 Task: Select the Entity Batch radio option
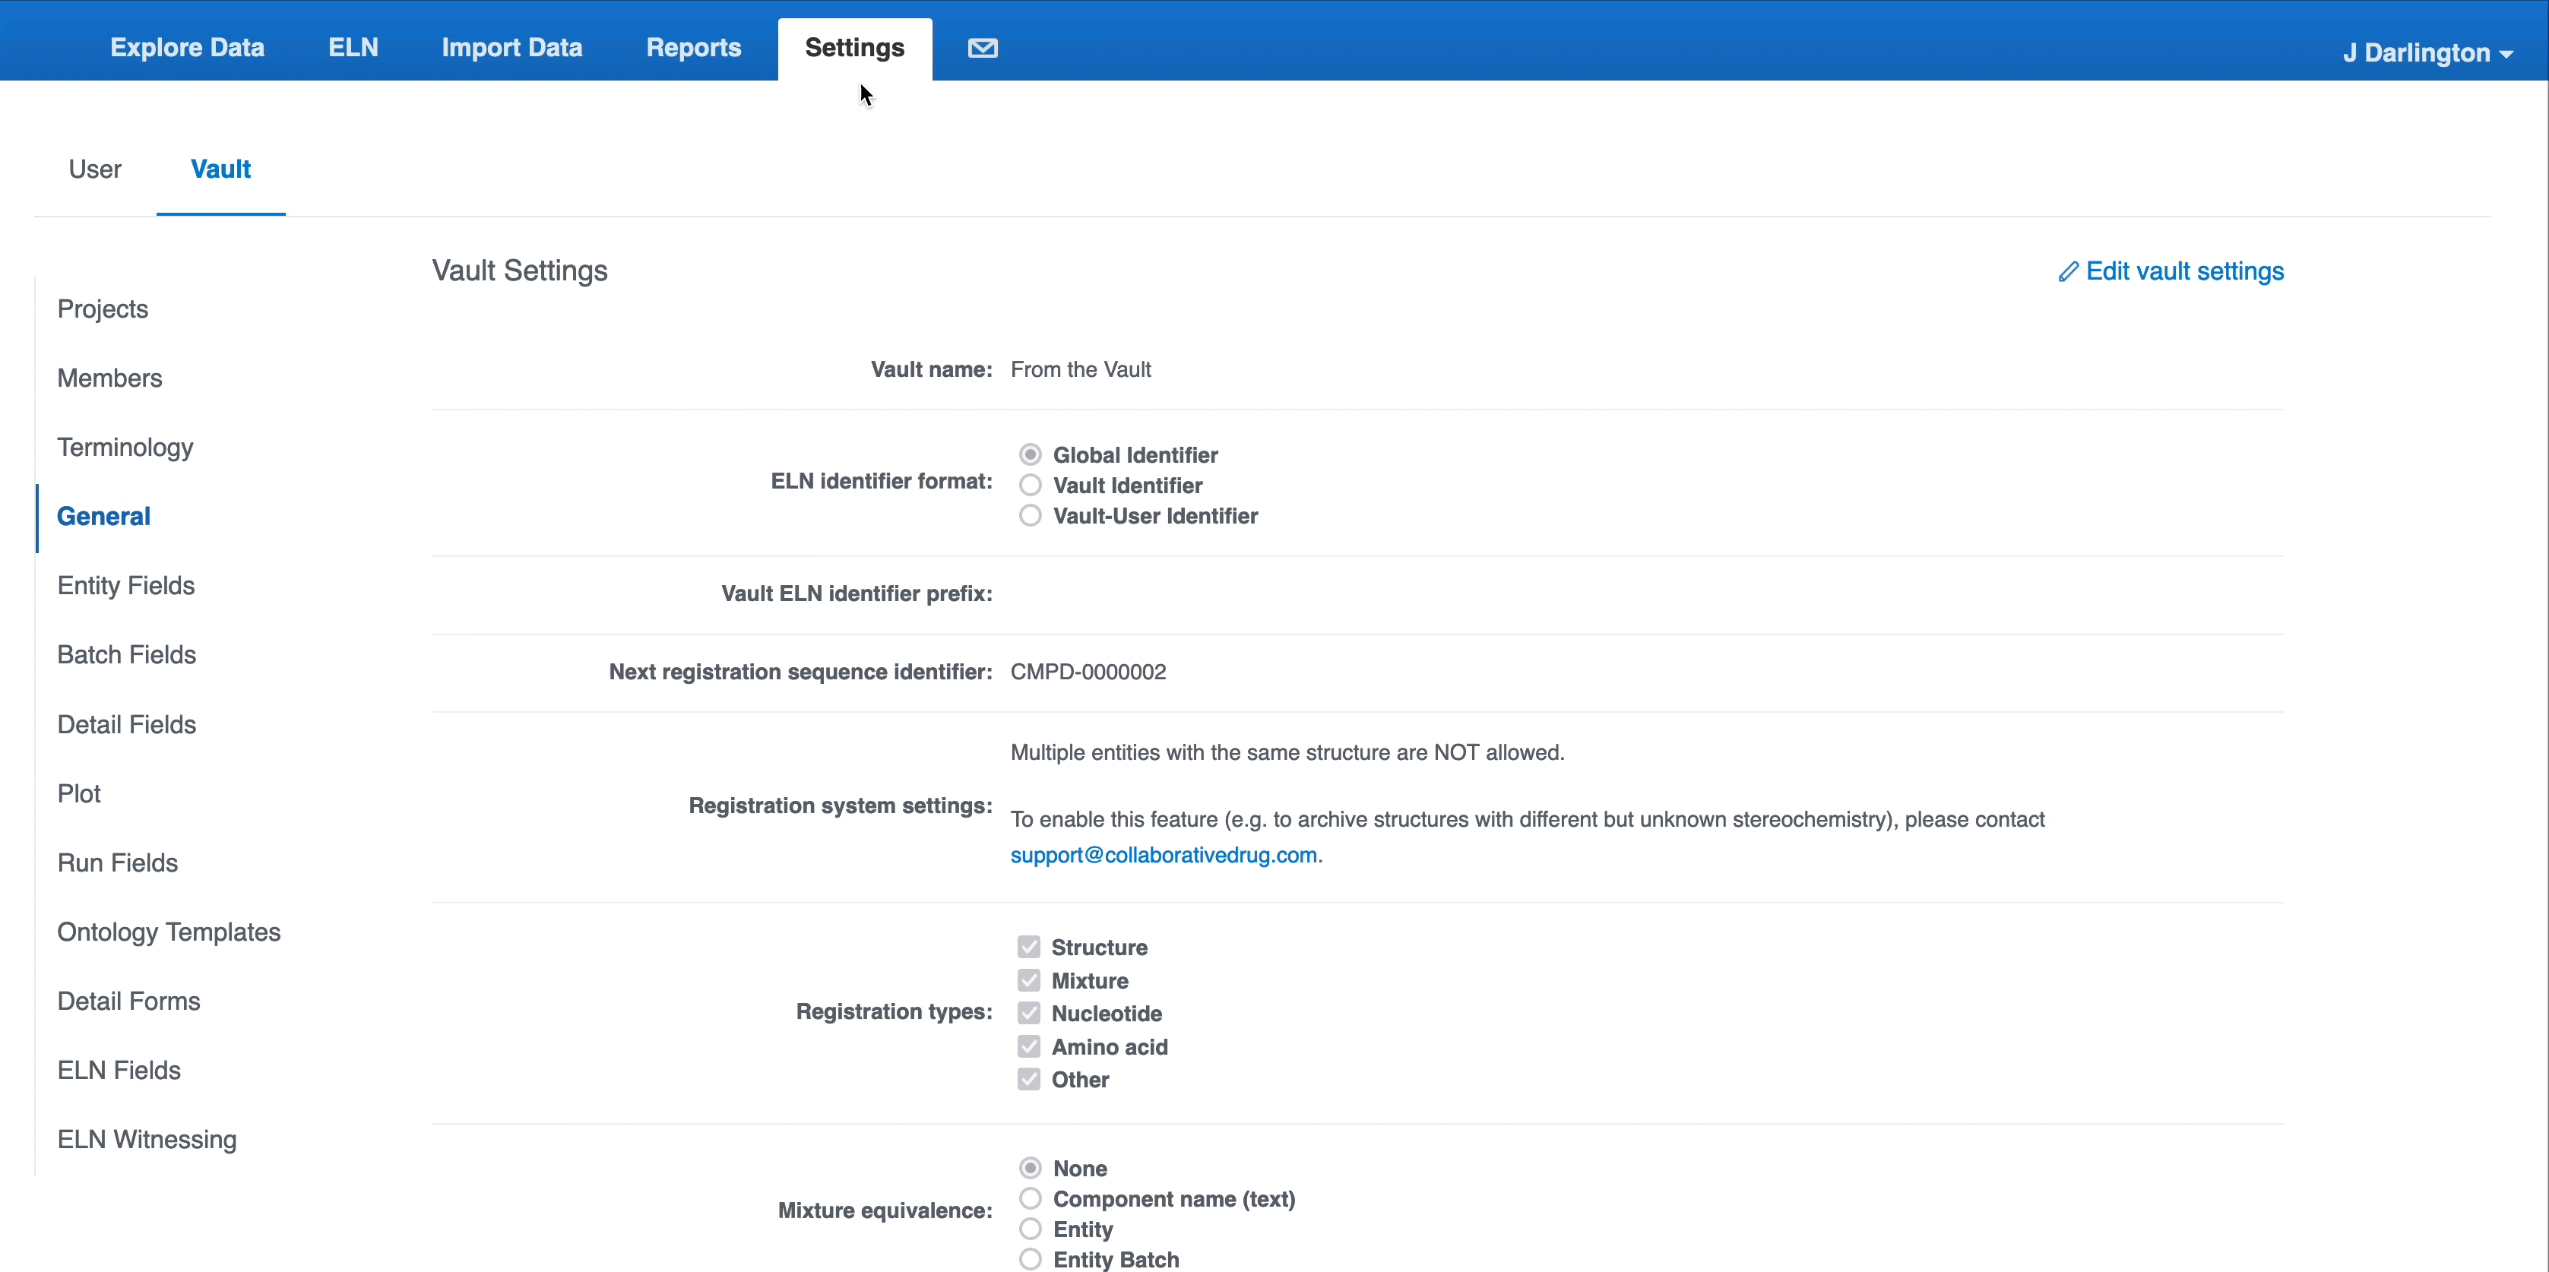[x=1030, y=1259]
